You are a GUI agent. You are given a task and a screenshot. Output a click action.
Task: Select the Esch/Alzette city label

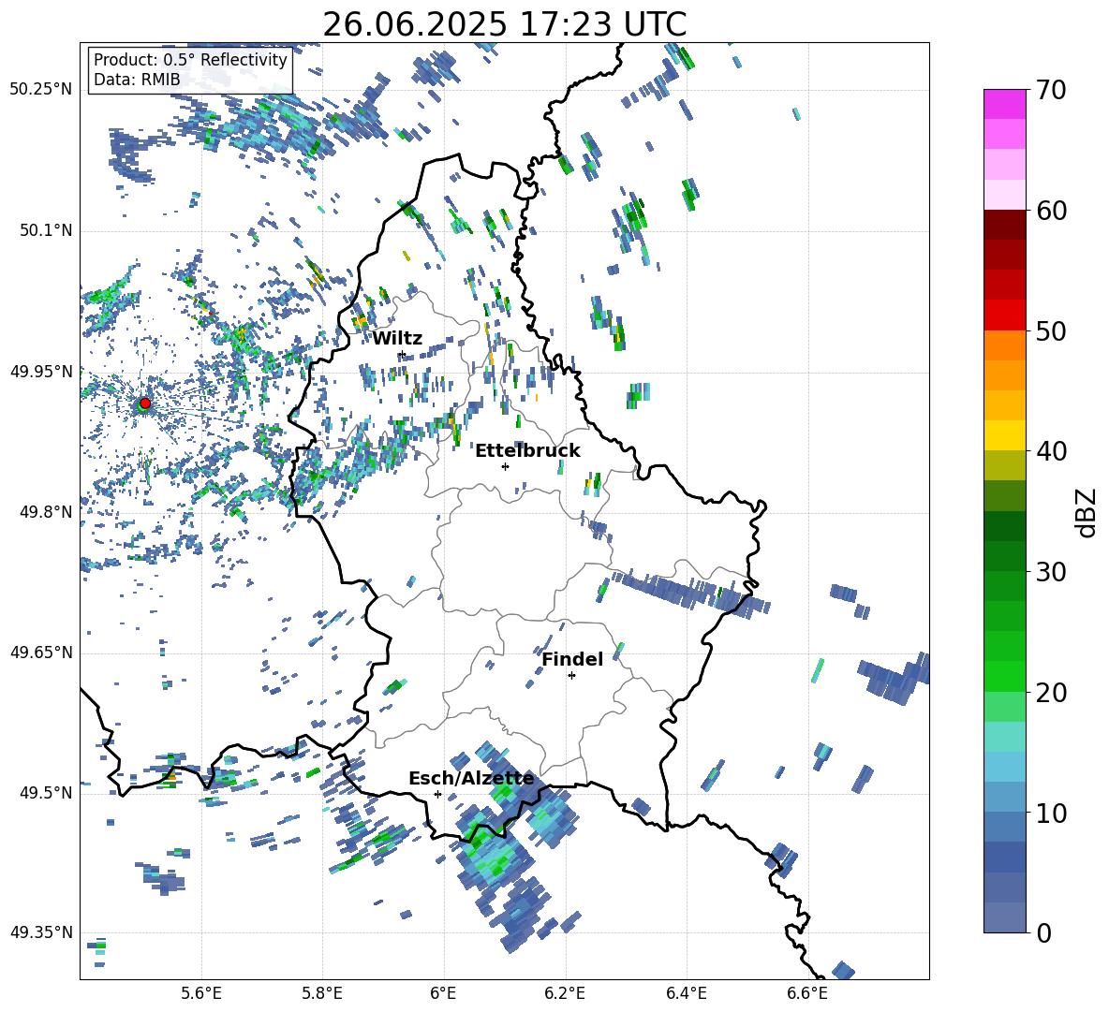471,779
